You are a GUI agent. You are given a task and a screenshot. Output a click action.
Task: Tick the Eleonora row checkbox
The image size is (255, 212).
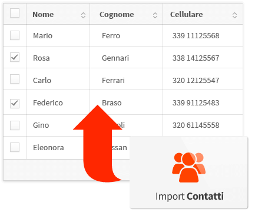[x=15, y=147]
